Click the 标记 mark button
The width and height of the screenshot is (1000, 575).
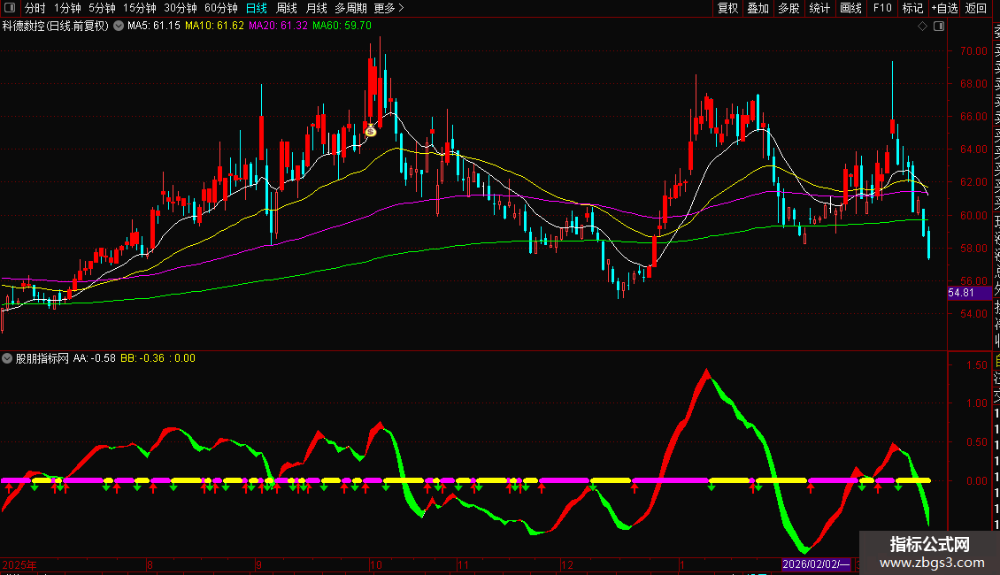[912, 8]
